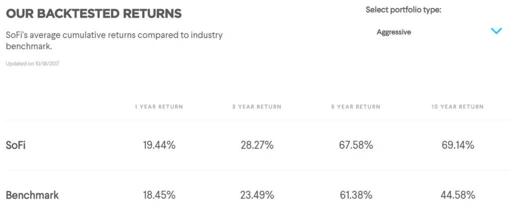Click SoFi 5 year return 67.58%
This screenshot has width=510, height=215.
click(356, 145)
